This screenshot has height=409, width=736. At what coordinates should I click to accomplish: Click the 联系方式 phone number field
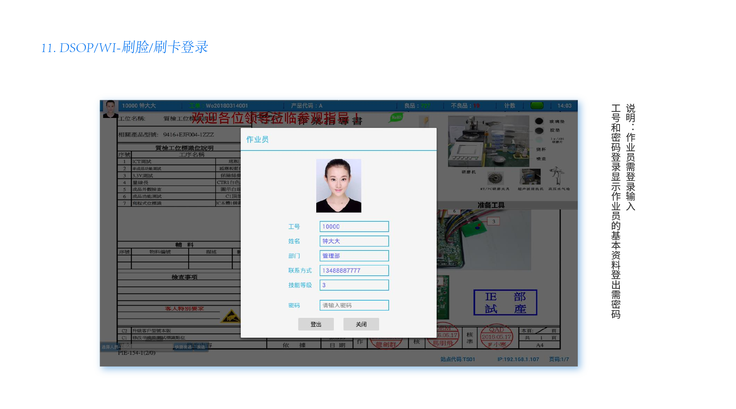pyautogui.click(x=354, y=271)
